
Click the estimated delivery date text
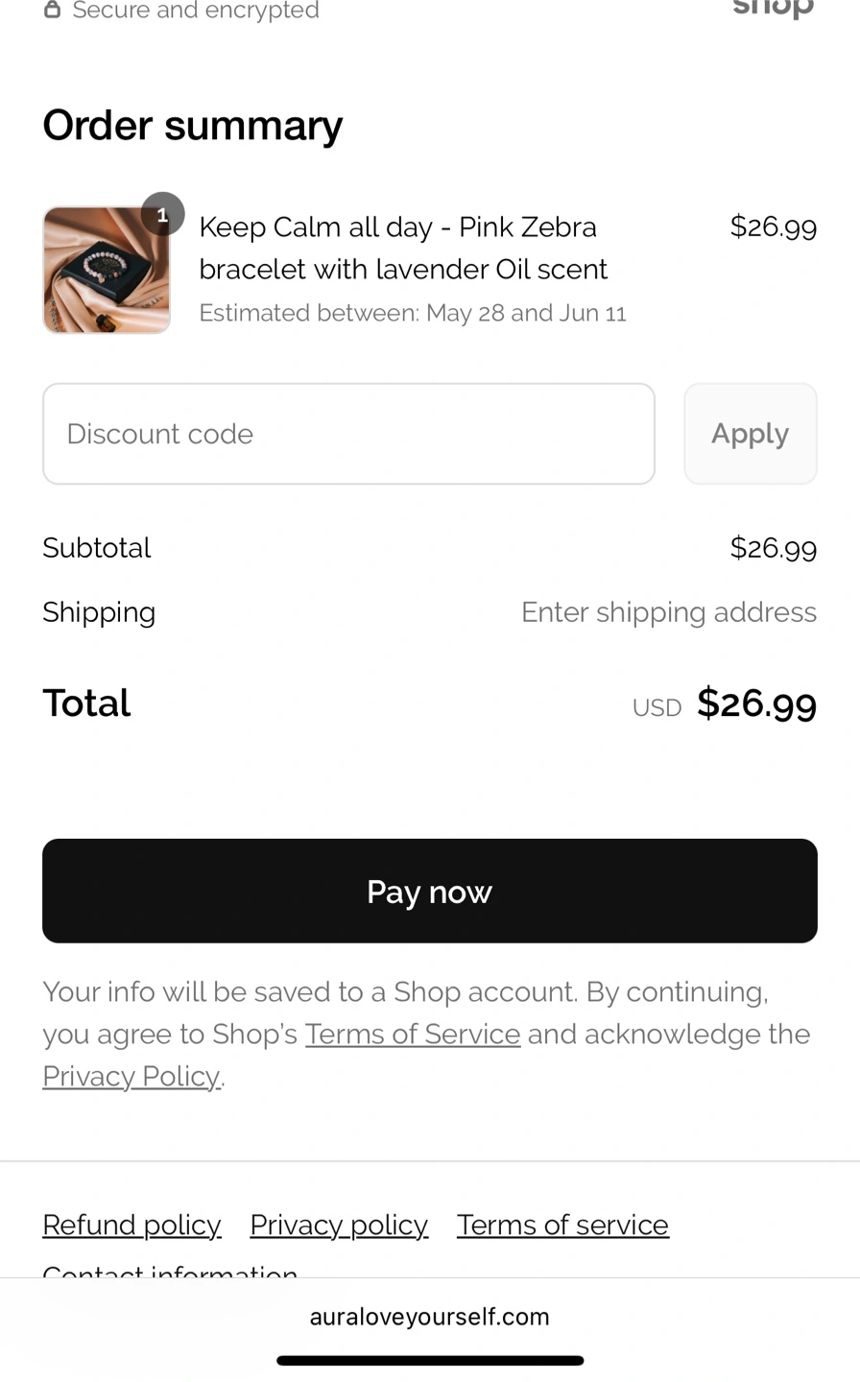click(413, 313)
